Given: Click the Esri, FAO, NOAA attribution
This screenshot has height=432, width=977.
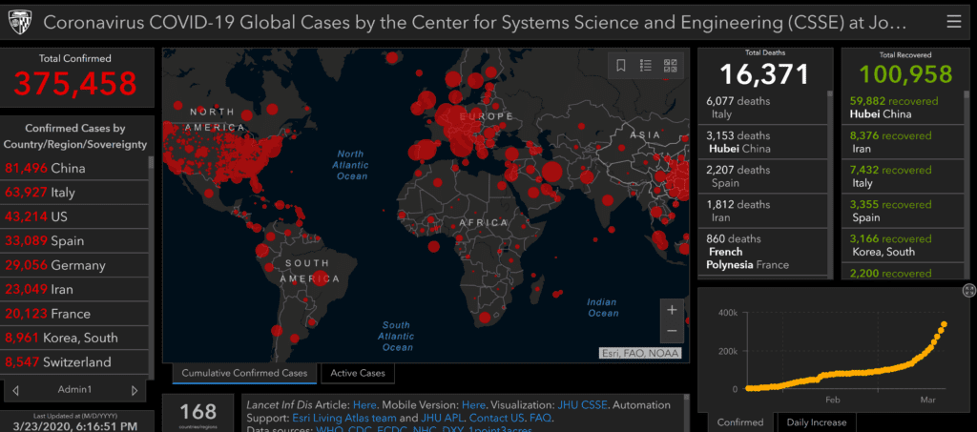Looking at the screenshot, I should tap(640, 354).
